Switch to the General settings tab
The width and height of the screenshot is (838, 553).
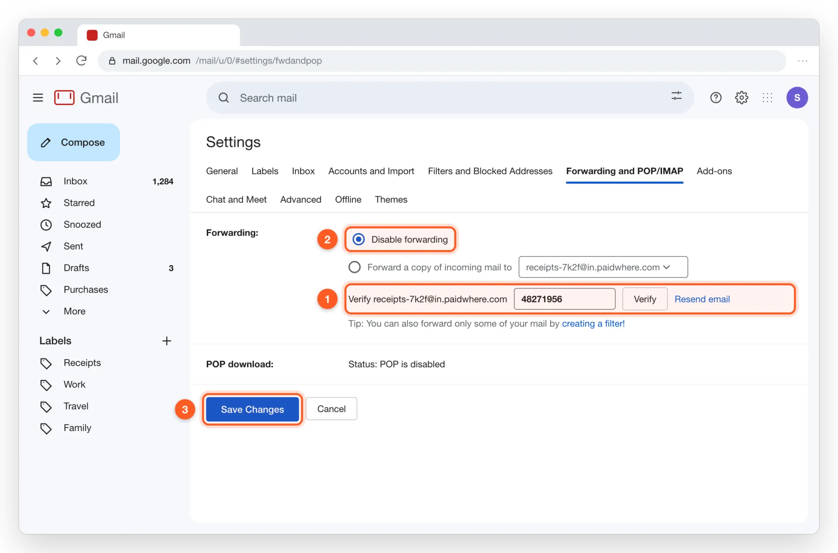point(222,171)
